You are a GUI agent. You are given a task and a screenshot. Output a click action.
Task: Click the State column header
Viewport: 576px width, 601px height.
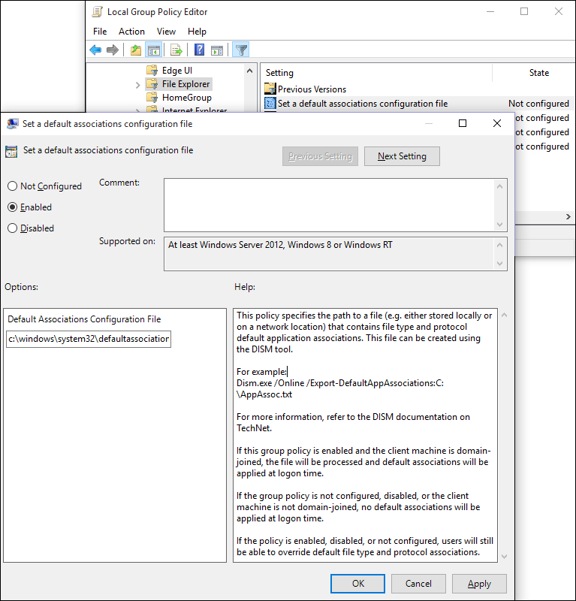point(538,73)
